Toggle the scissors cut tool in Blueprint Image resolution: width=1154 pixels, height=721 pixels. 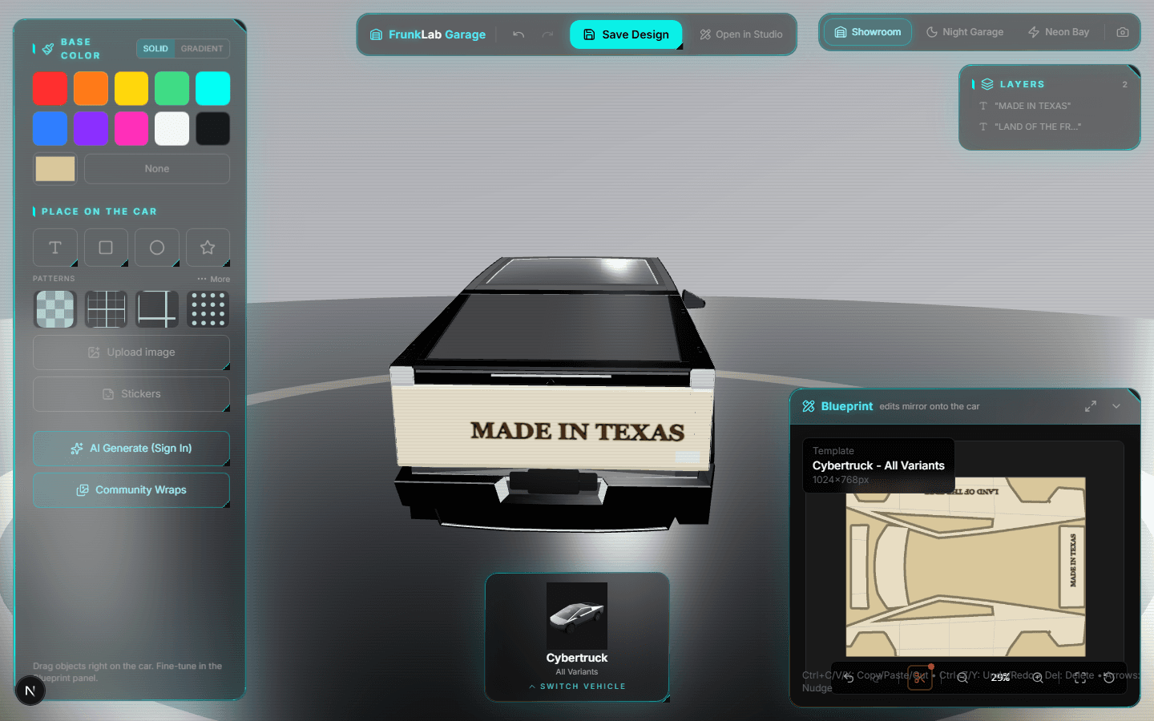[x=920, y=678]
